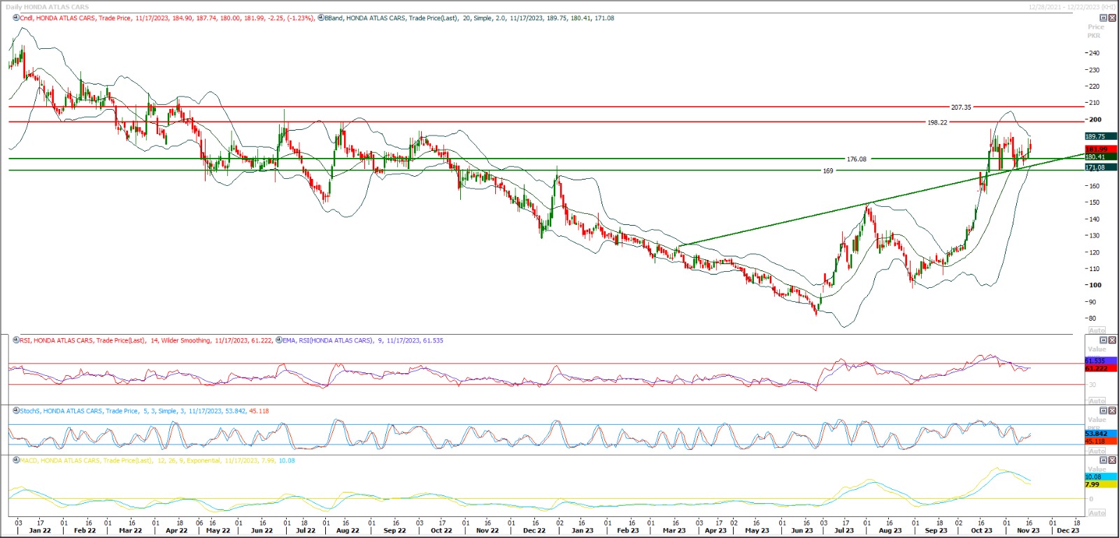Select the 207.35 resistance line label
The height and width of the screenshot is (538, 1119).
tap(961, 108)
